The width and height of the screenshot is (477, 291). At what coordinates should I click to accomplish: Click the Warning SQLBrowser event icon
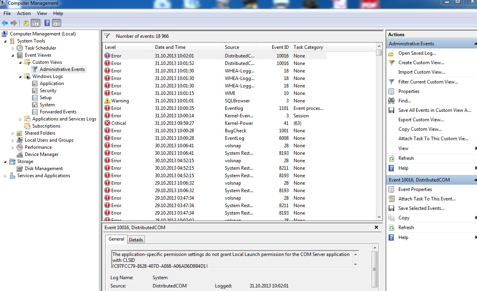tap(107, 101)
